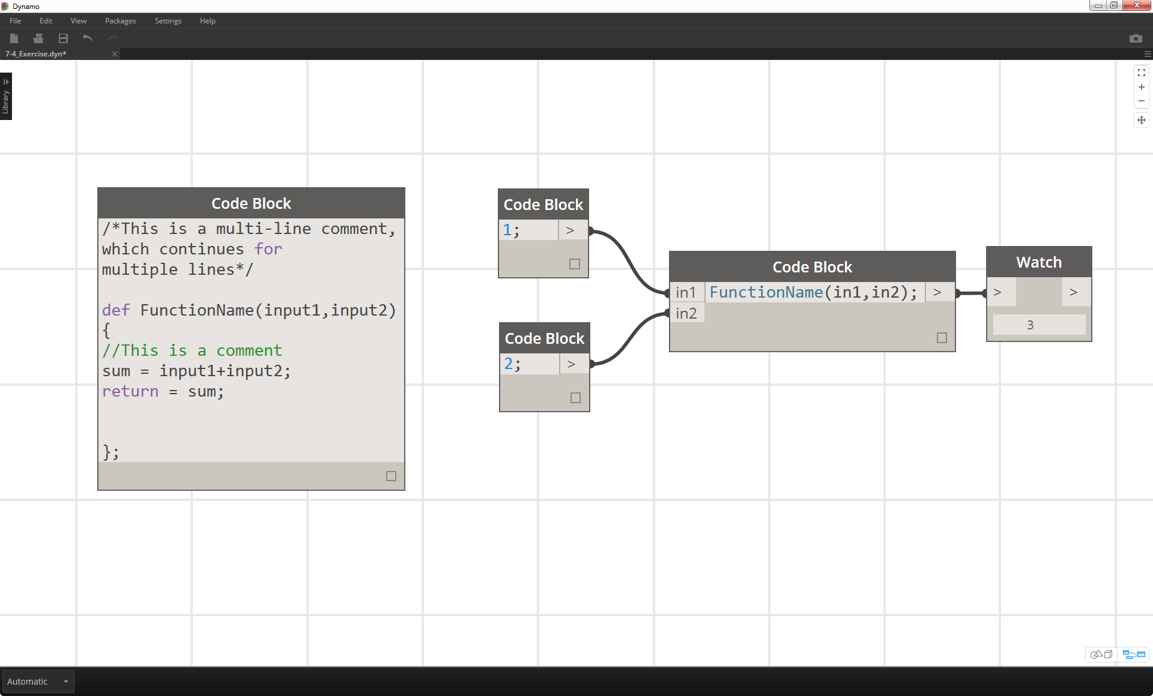The height and width of the screenshot is (696, 1153).
Task: Click the Undo arrow icon
Action: (88, 38)
